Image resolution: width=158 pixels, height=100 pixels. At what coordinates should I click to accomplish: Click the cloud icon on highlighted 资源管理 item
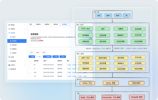(11, 41)
